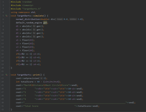The height and width of the screenshot is (112, 146).
Task: Click 's4-=1' on line 19
Action: 36,64
